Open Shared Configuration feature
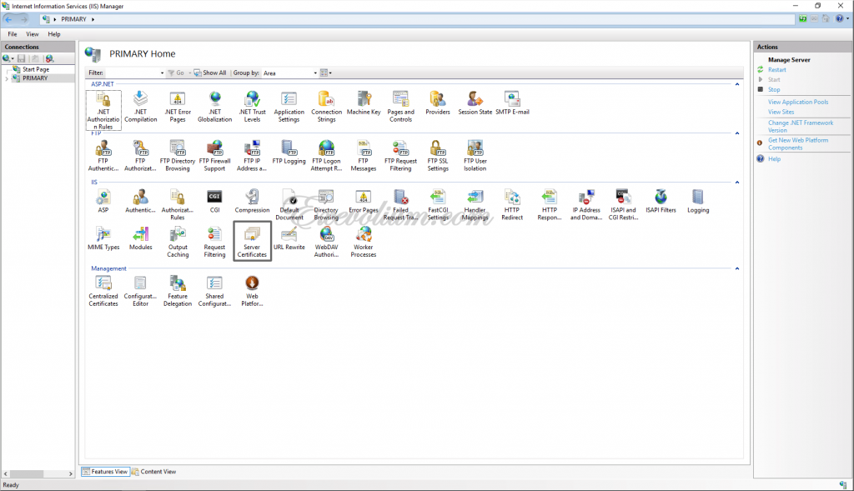This screenshot has width=854, height=491. pos(214,291)
